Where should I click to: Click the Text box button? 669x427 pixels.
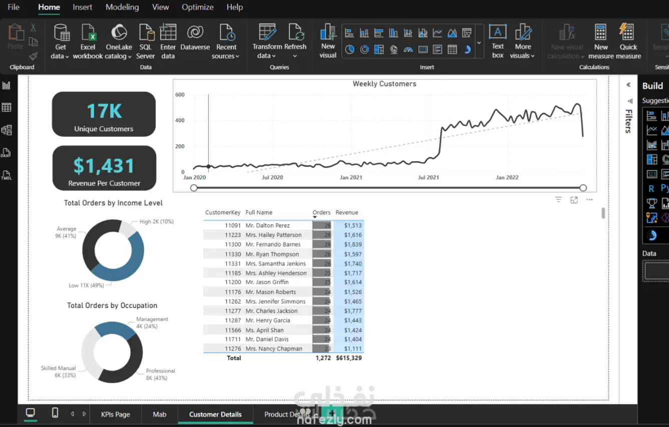498,42
